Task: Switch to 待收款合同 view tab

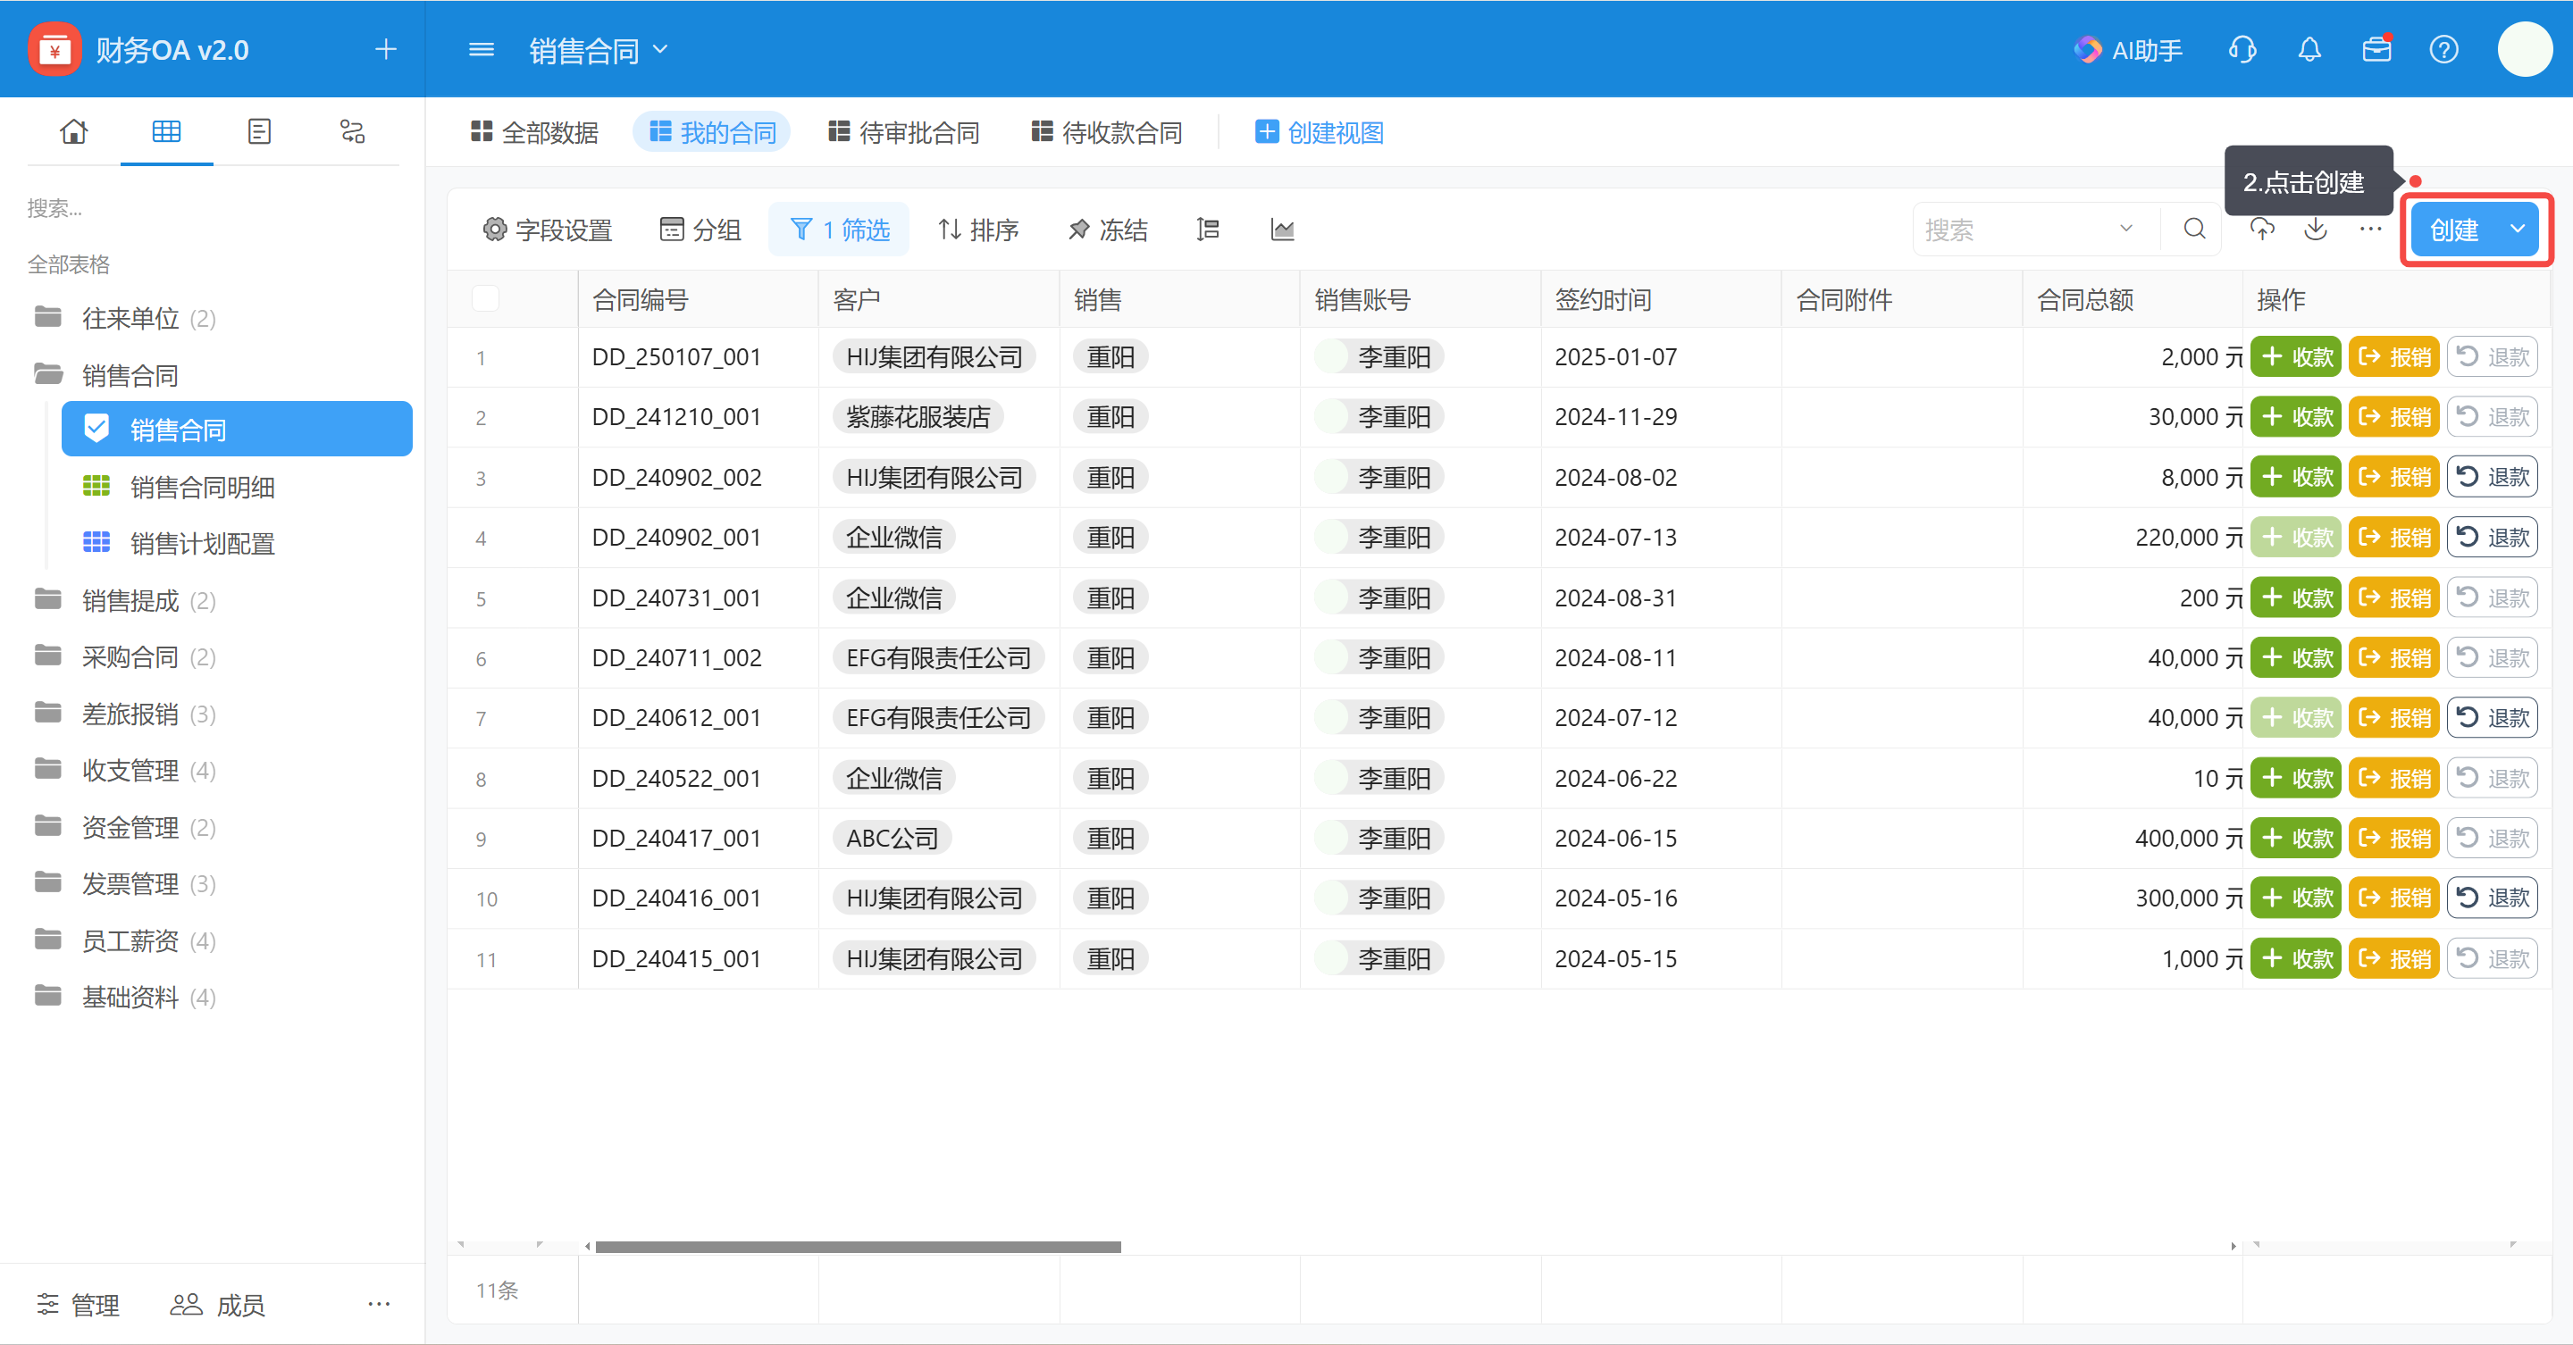Action: (1107, 132)
